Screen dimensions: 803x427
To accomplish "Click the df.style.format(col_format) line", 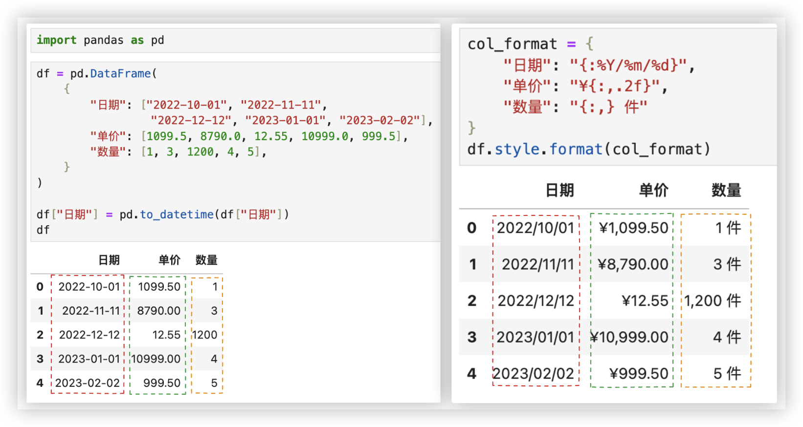I will coord(588,149).
